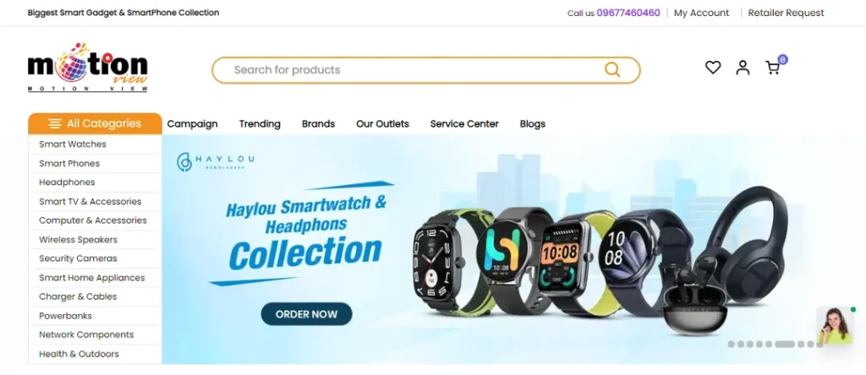Go to the Campaign menu

pyautogui.click(x=192, y=123)
